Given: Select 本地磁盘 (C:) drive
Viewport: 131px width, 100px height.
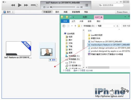Looking at the screenshot, I should pos(72,56).
